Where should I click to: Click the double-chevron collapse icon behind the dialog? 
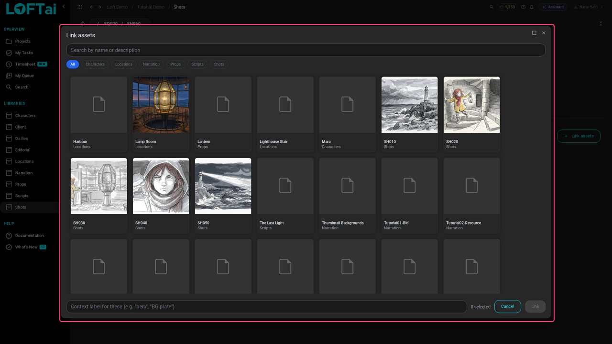click(x=601, y=23)
